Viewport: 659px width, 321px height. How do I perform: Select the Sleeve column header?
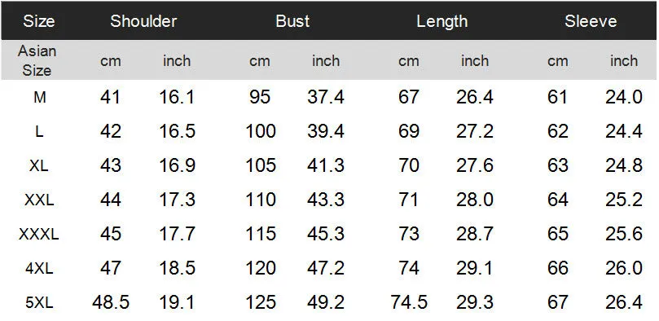click(591, 21)
